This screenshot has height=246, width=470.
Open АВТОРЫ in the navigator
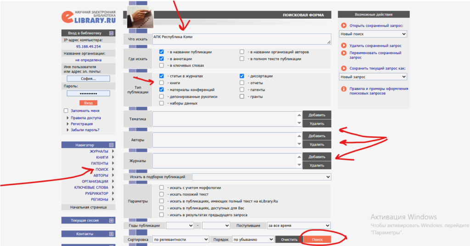coord(101,175)
